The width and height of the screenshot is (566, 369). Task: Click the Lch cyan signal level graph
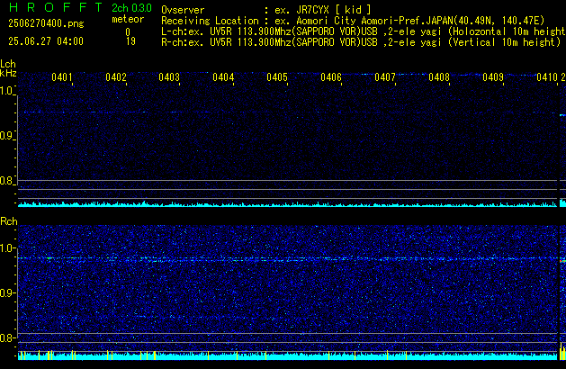[288, 204]
